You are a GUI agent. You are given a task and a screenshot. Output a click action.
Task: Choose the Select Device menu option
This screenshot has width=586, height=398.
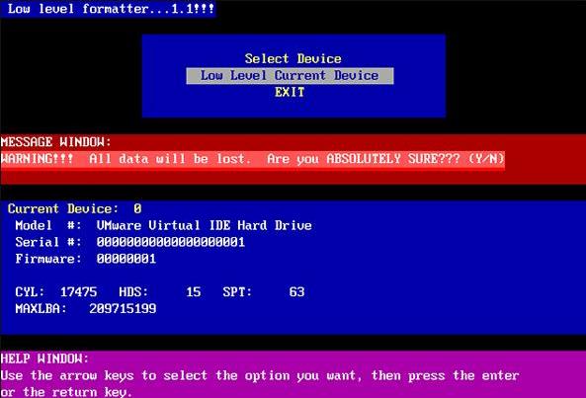[293, 58]
